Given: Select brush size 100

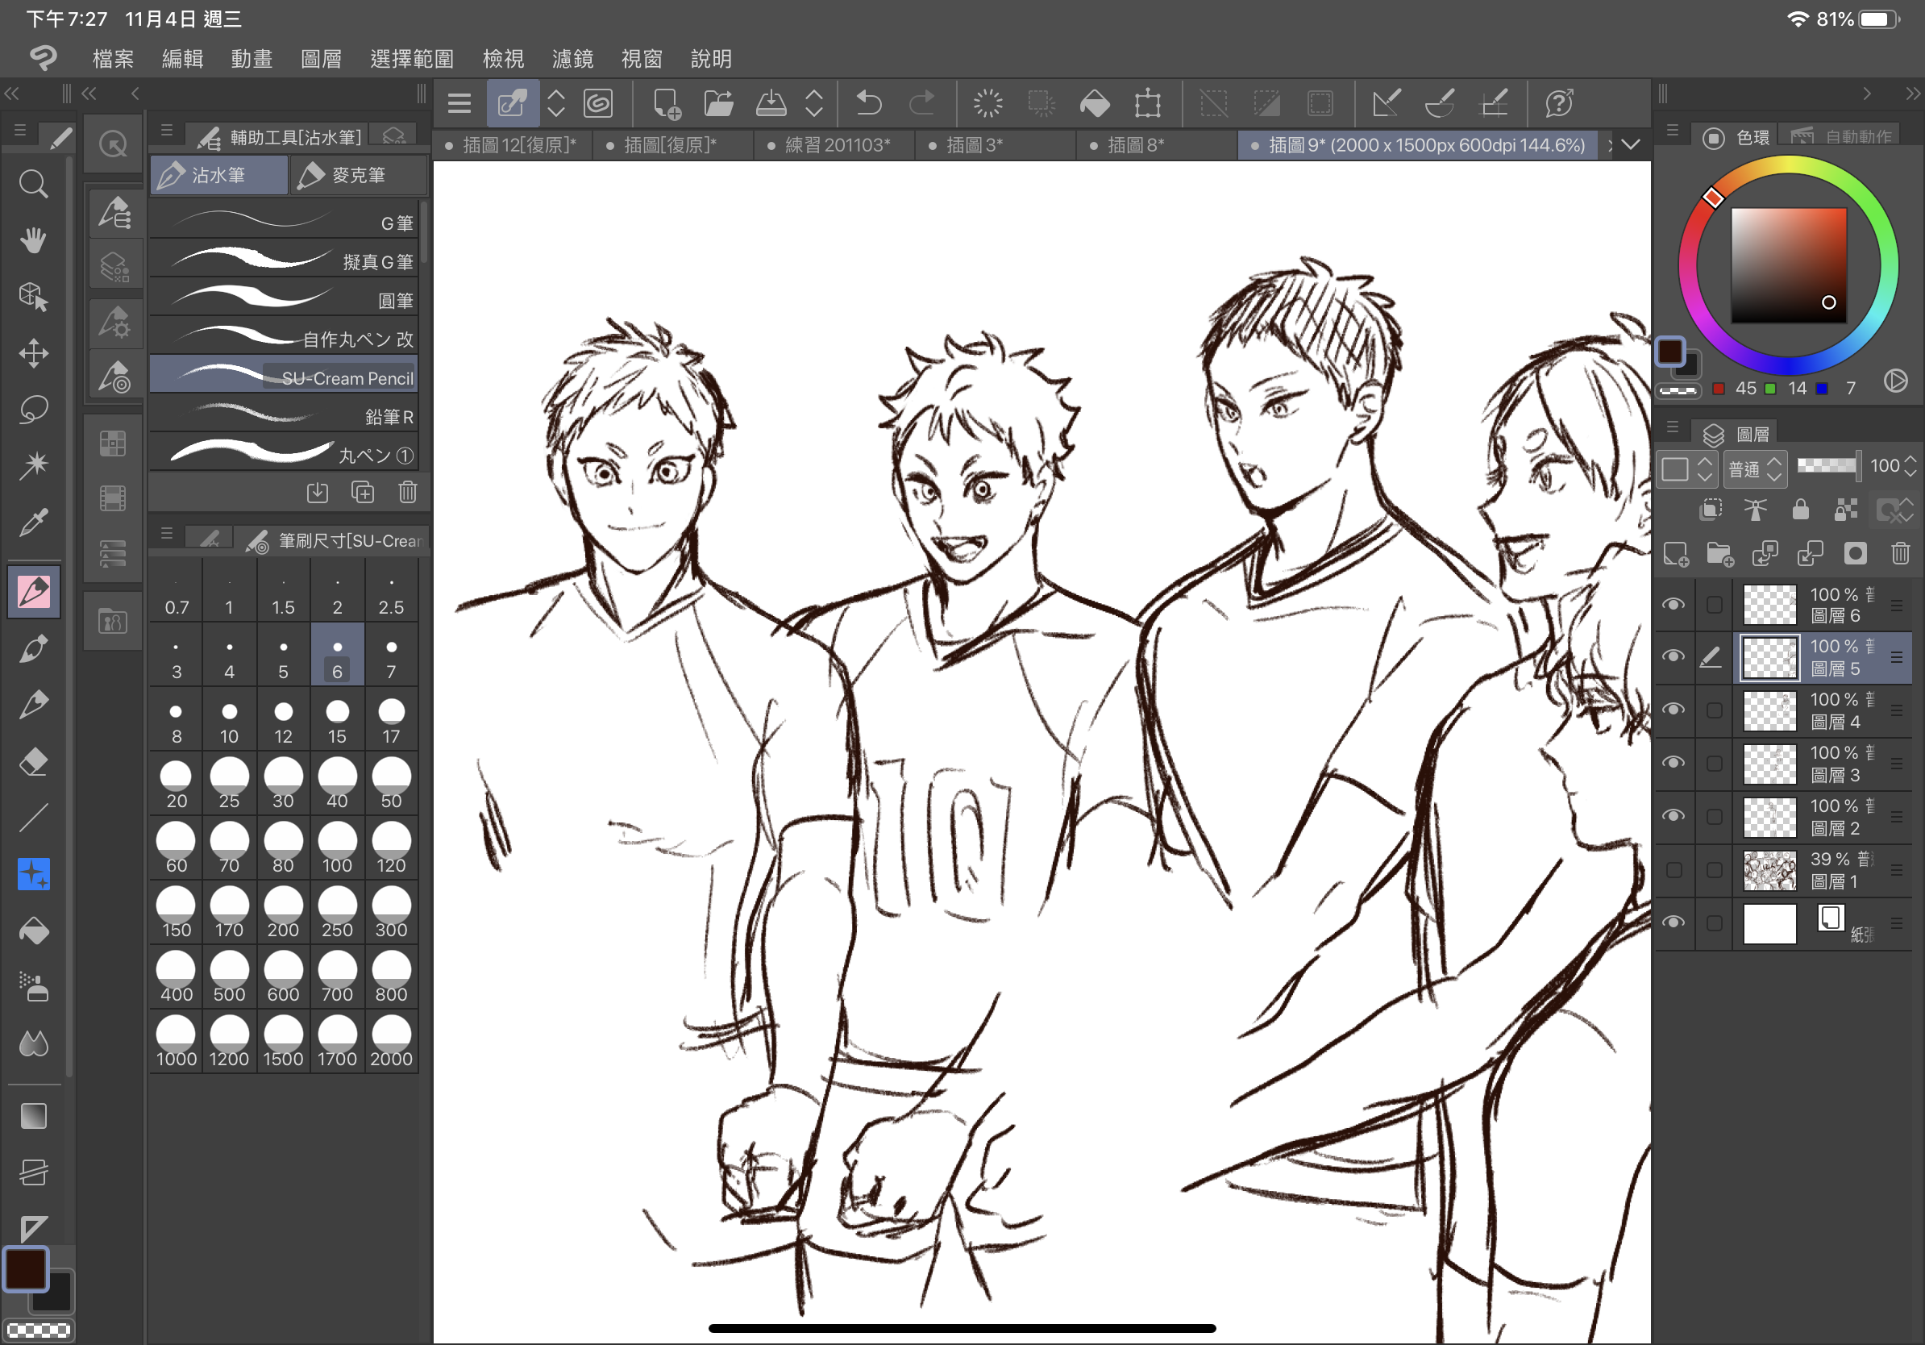Looking at the screenshot, I should [x=337, y=848].
